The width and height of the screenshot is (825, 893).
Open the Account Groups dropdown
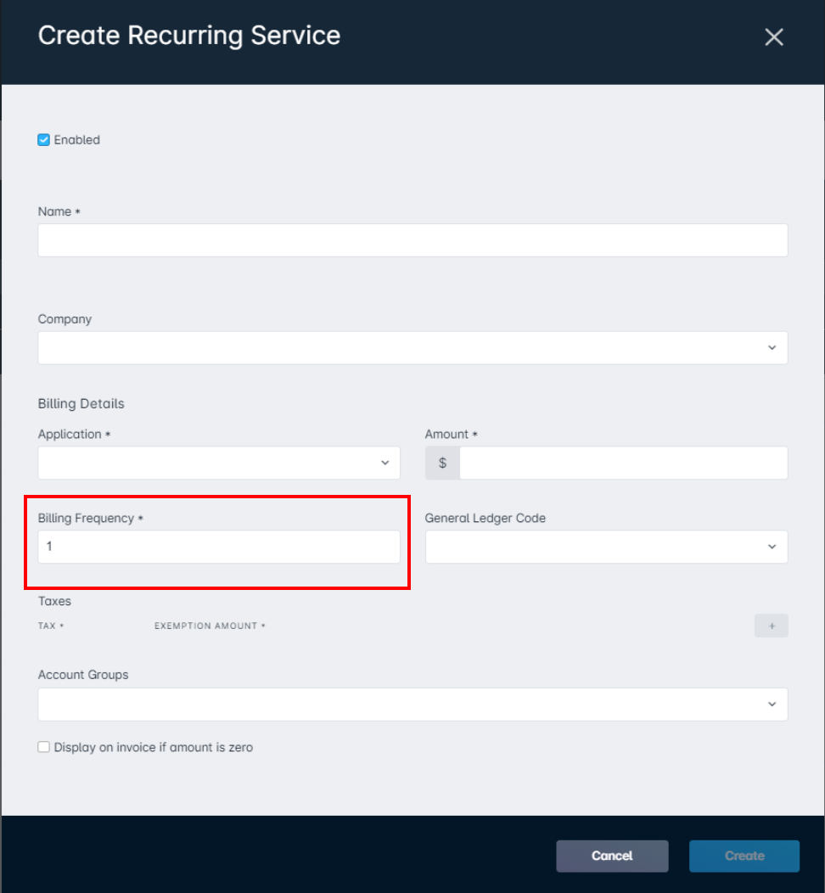pos(412,704)
